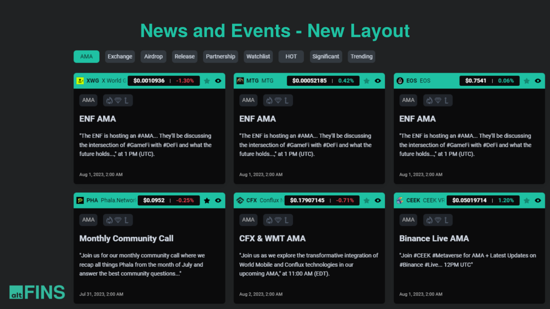
Task: Add XWG to favorites via its star
Action: pyautogui.click(x=207, y=80)
